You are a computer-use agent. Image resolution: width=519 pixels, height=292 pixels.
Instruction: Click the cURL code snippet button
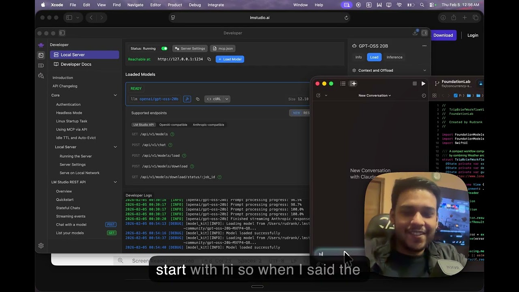tap(214, 99)
